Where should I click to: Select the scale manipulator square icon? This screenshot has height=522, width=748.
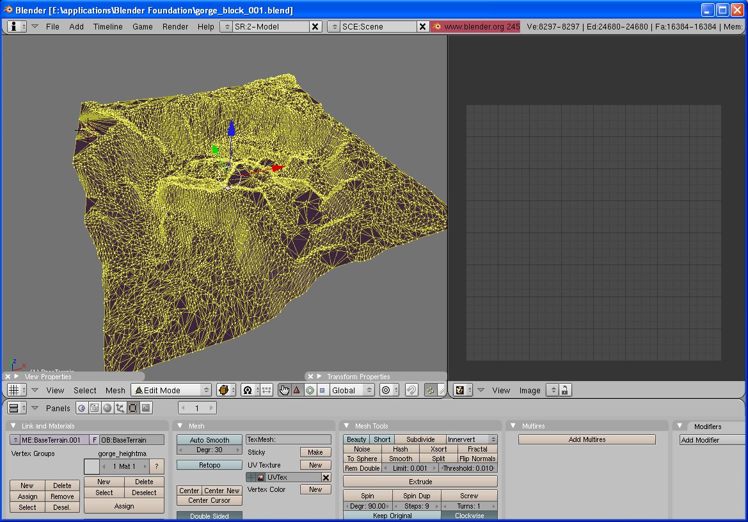point(322,390)
